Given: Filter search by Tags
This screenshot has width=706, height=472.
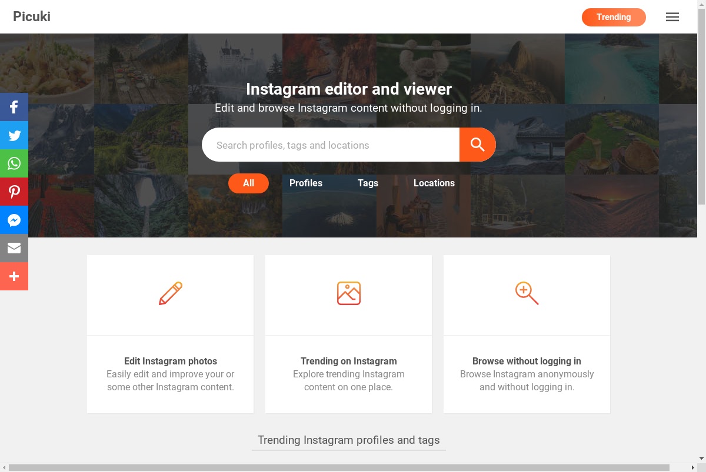Looking at the screenshot, I should pyautogui.click(x=368, y=183).
